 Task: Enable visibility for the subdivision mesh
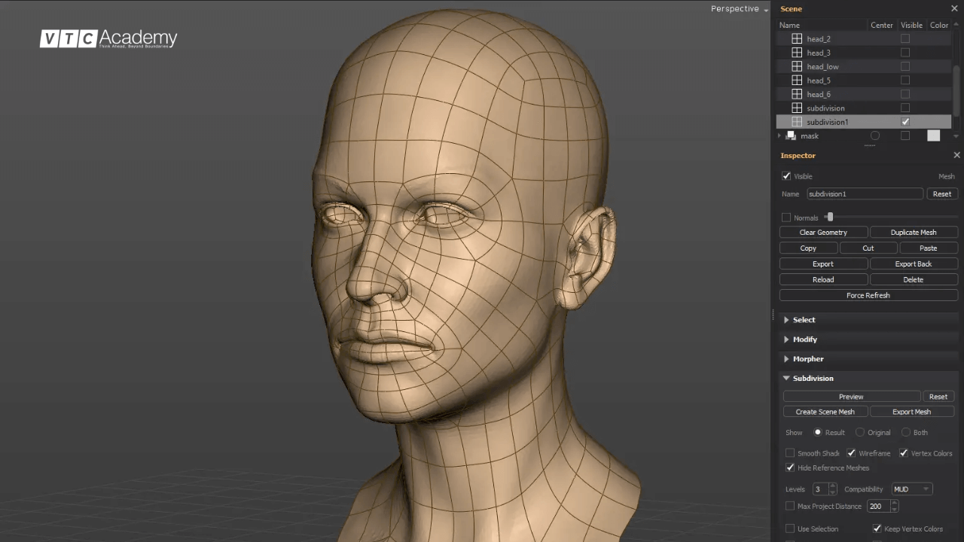coord(905,108)
